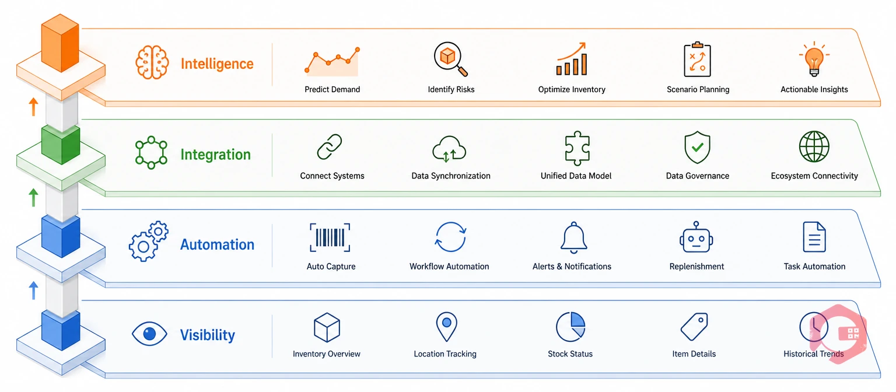Image resolution: width=896 pixels, height=392 pixels.
Task: Select the Location Tracking map pin icon
Action: 446,327
